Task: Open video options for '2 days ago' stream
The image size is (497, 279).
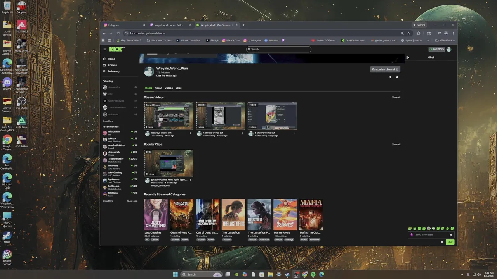Action: pyautogui.click(x=294, y=133)
